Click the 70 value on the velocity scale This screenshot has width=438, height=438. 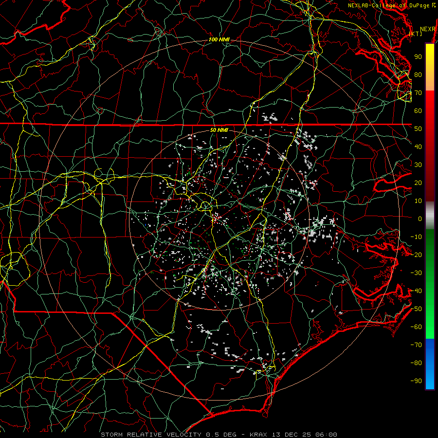click(x=418, y=93)
